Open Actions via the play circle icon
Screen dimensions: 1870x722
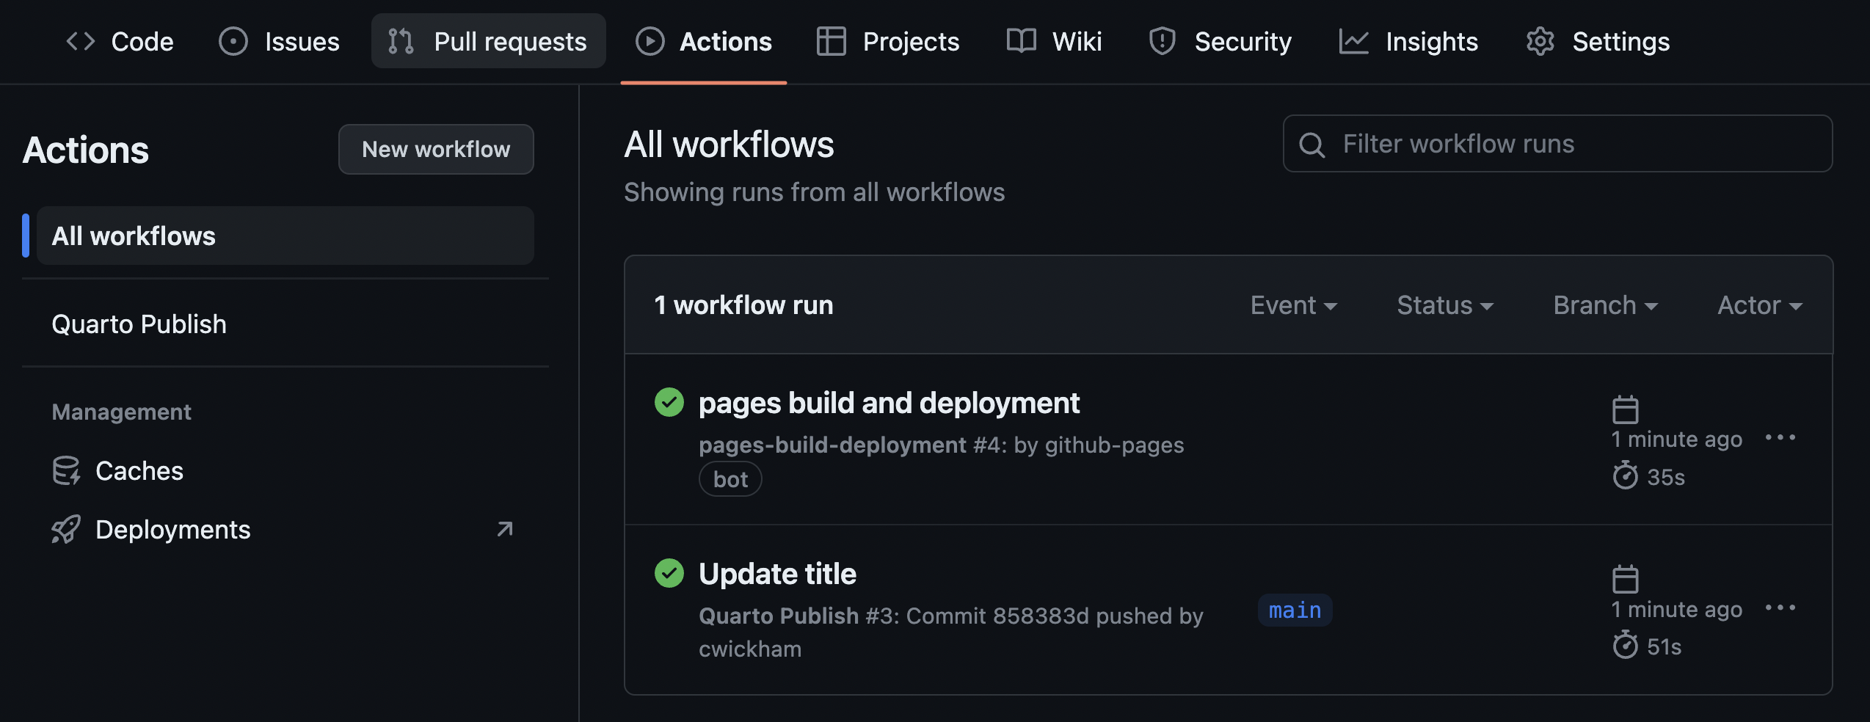pyautogui.click(x=650, y=41)
